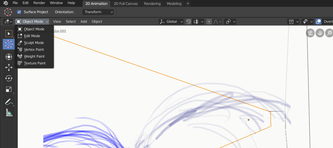Toggle proportional editing in the header
The width and height of the screenshot is (333, 148).
coord(209,21)
